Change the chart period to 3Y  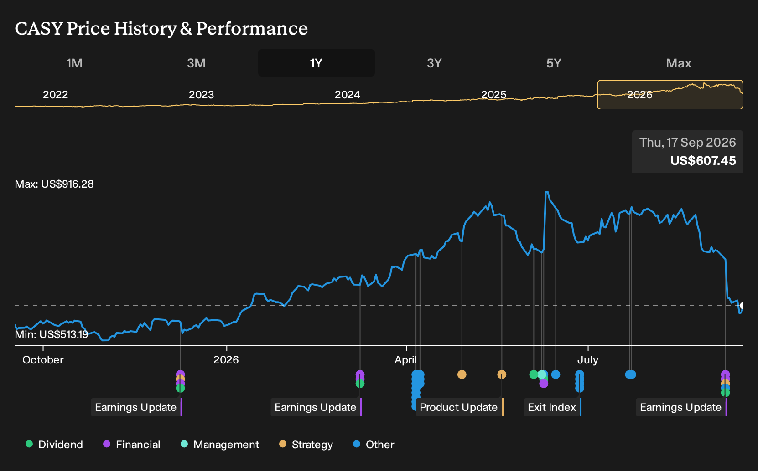point(434,63)
